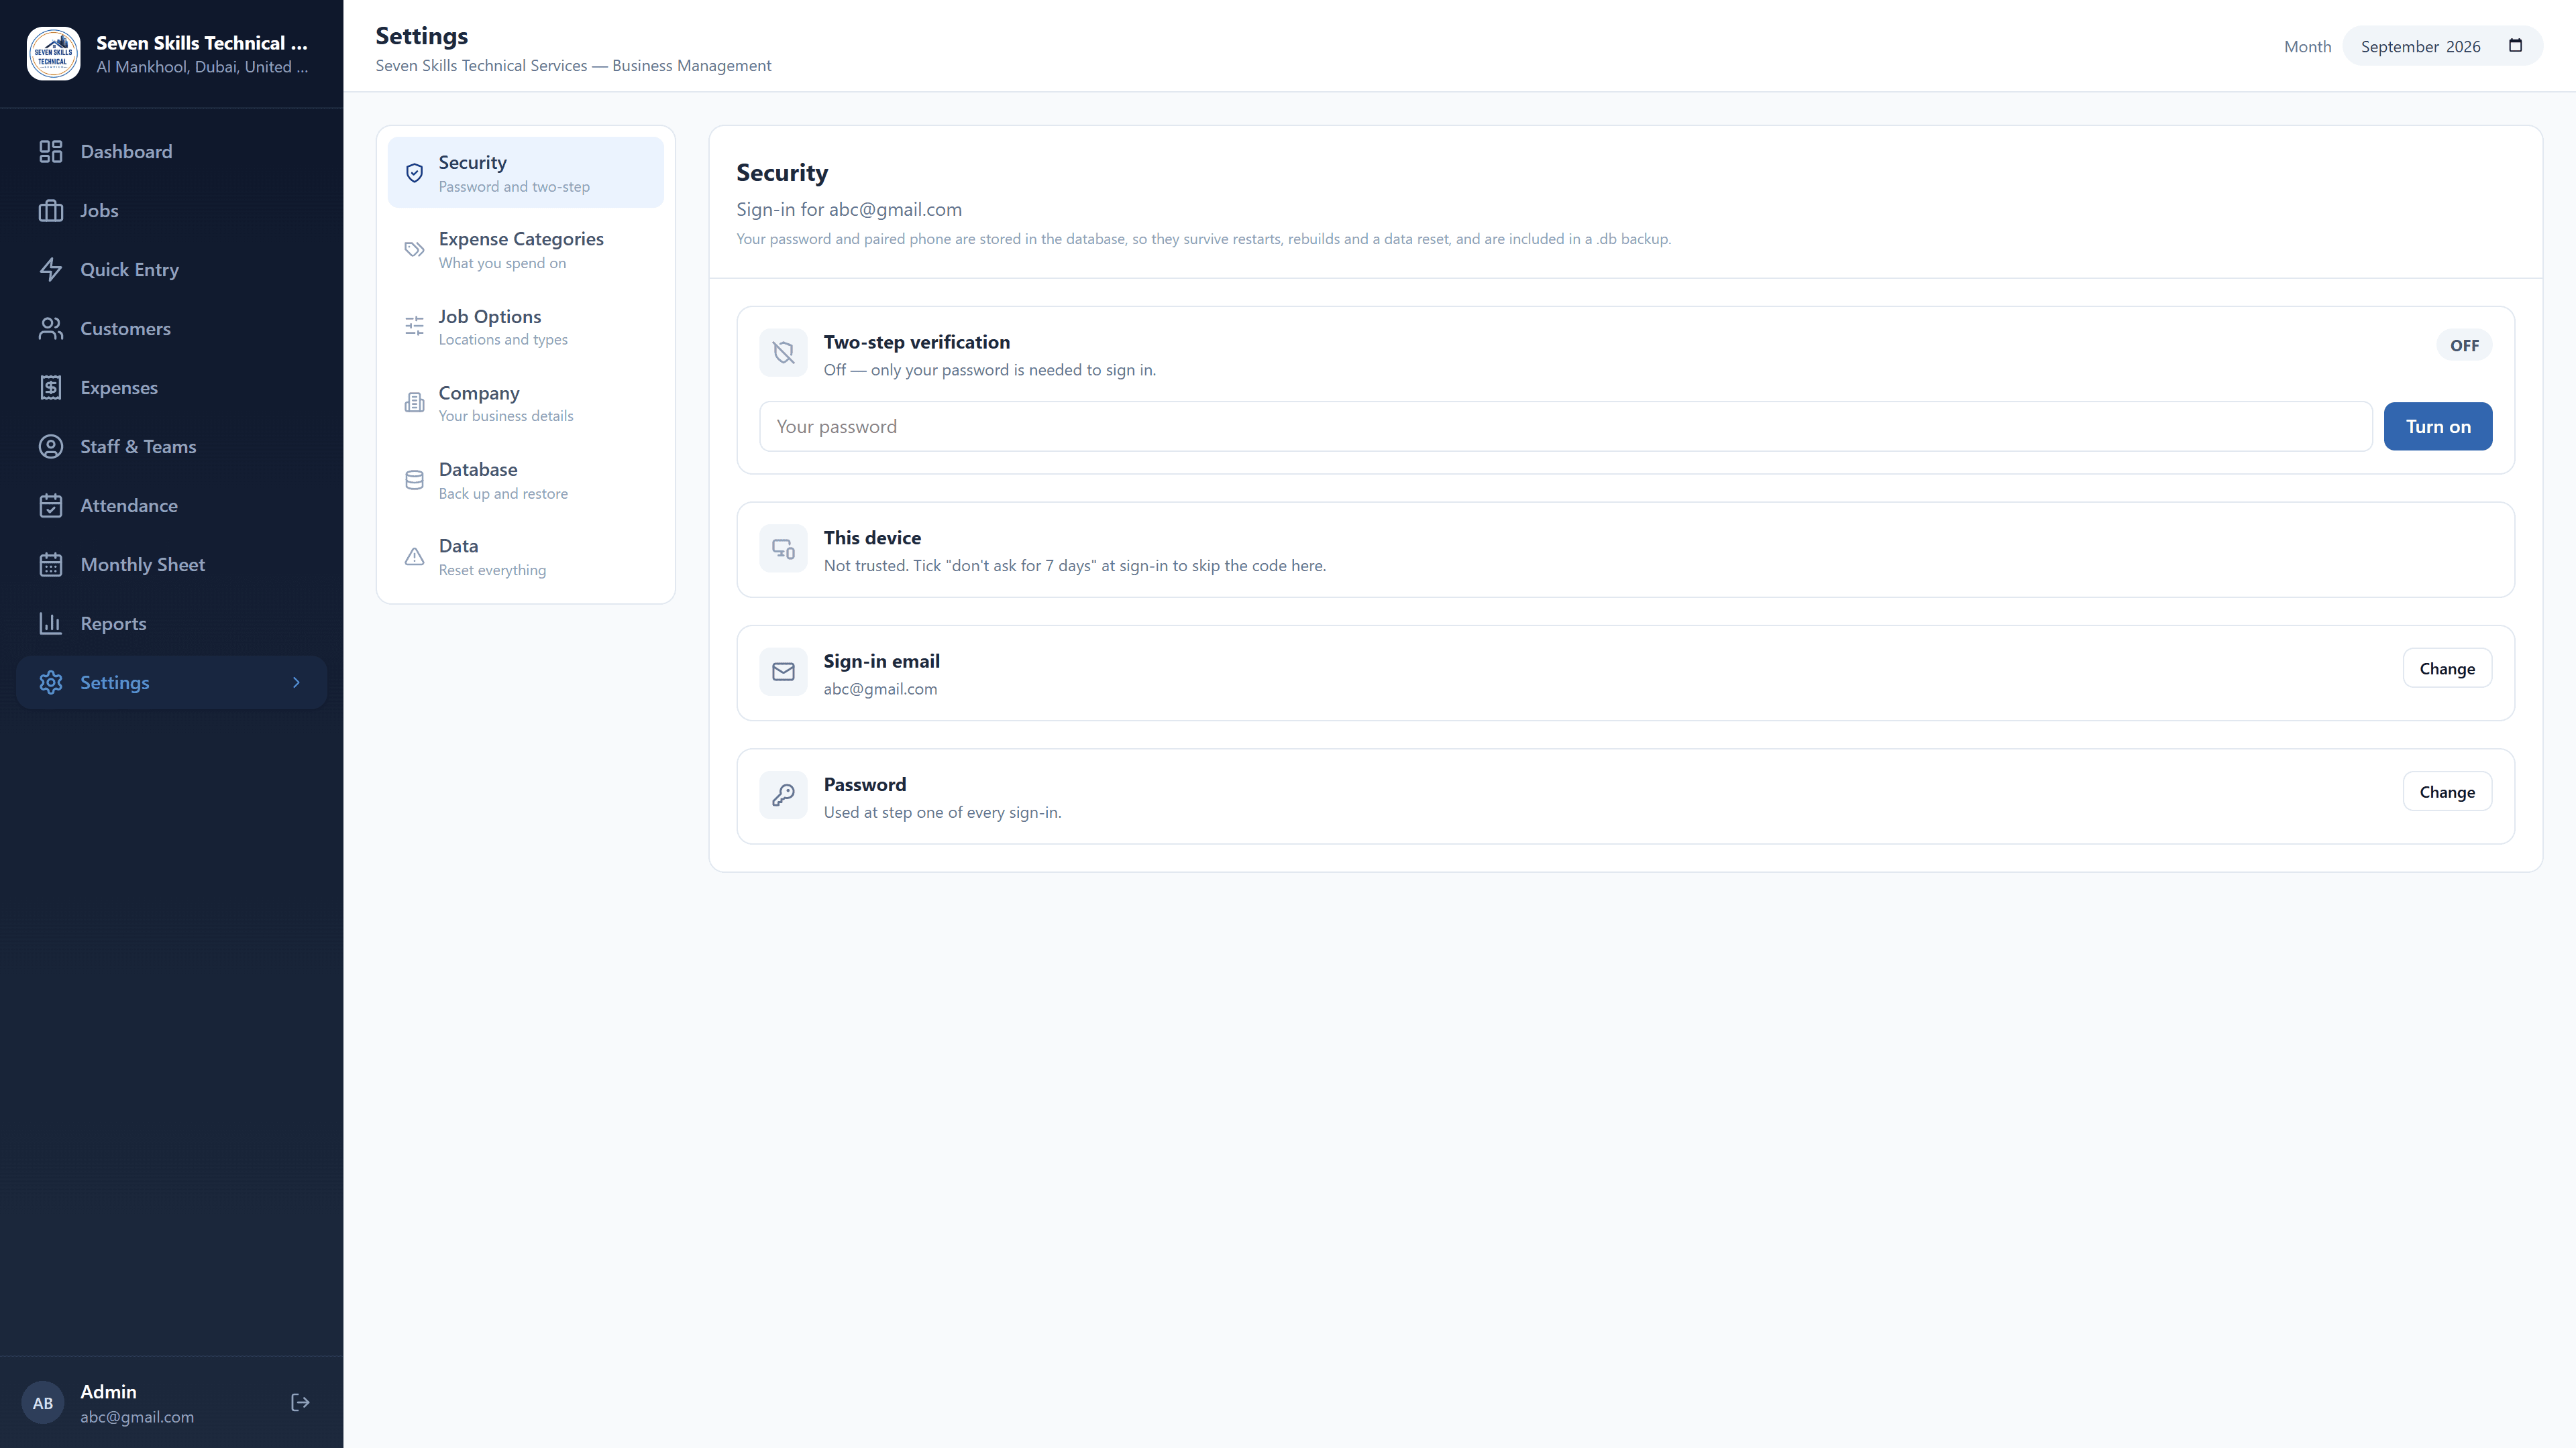Switch to Job Options settings
The width and height of the screenshot is (2576, 1448).
click(x=525, y=326)
